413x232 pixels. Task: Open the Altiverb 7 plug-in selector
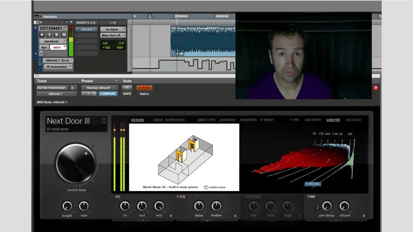[x=57, y=94]
